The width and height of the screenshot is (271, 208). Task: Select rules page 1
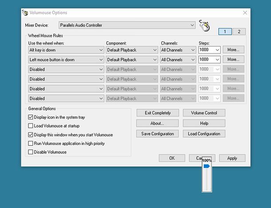click(x=225, y=32)
